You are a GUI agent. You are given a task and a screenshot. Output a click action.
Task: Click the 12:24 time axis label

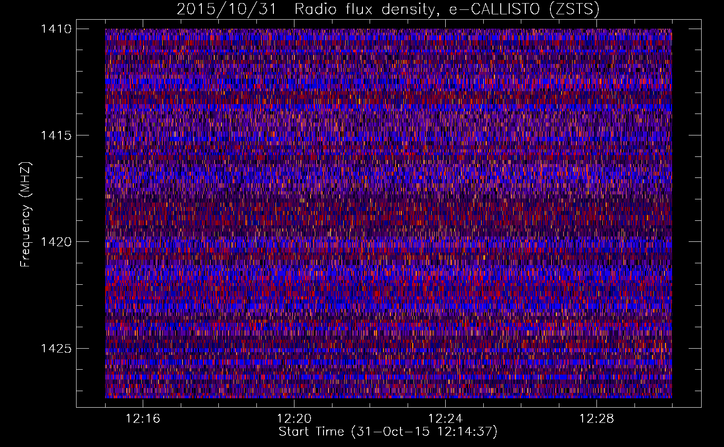click(x=445, y=419)
